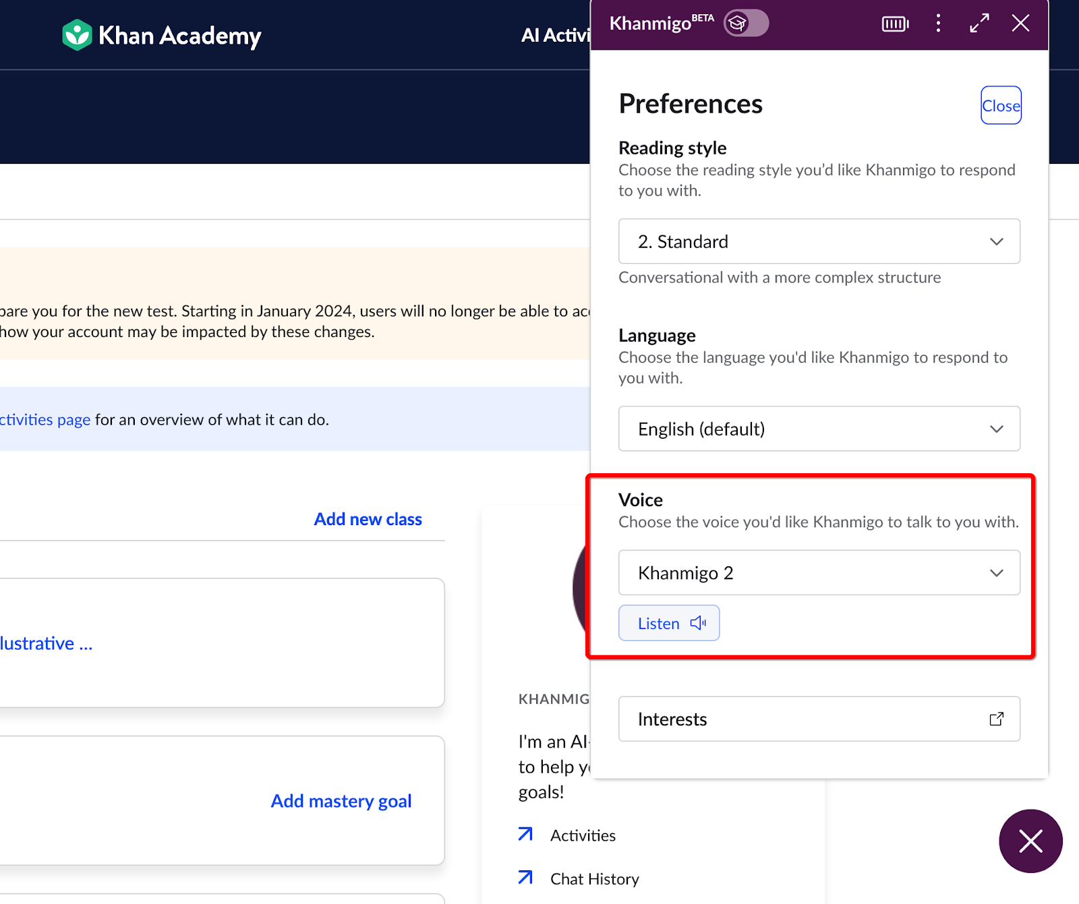Click the speaker icon next to Listen
This screenshot has height=904, width=1079.
[x=697, y=622]
